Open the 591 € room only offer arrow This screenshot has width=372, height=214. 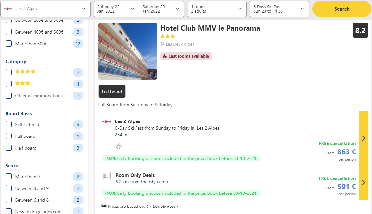coord(364,182)
